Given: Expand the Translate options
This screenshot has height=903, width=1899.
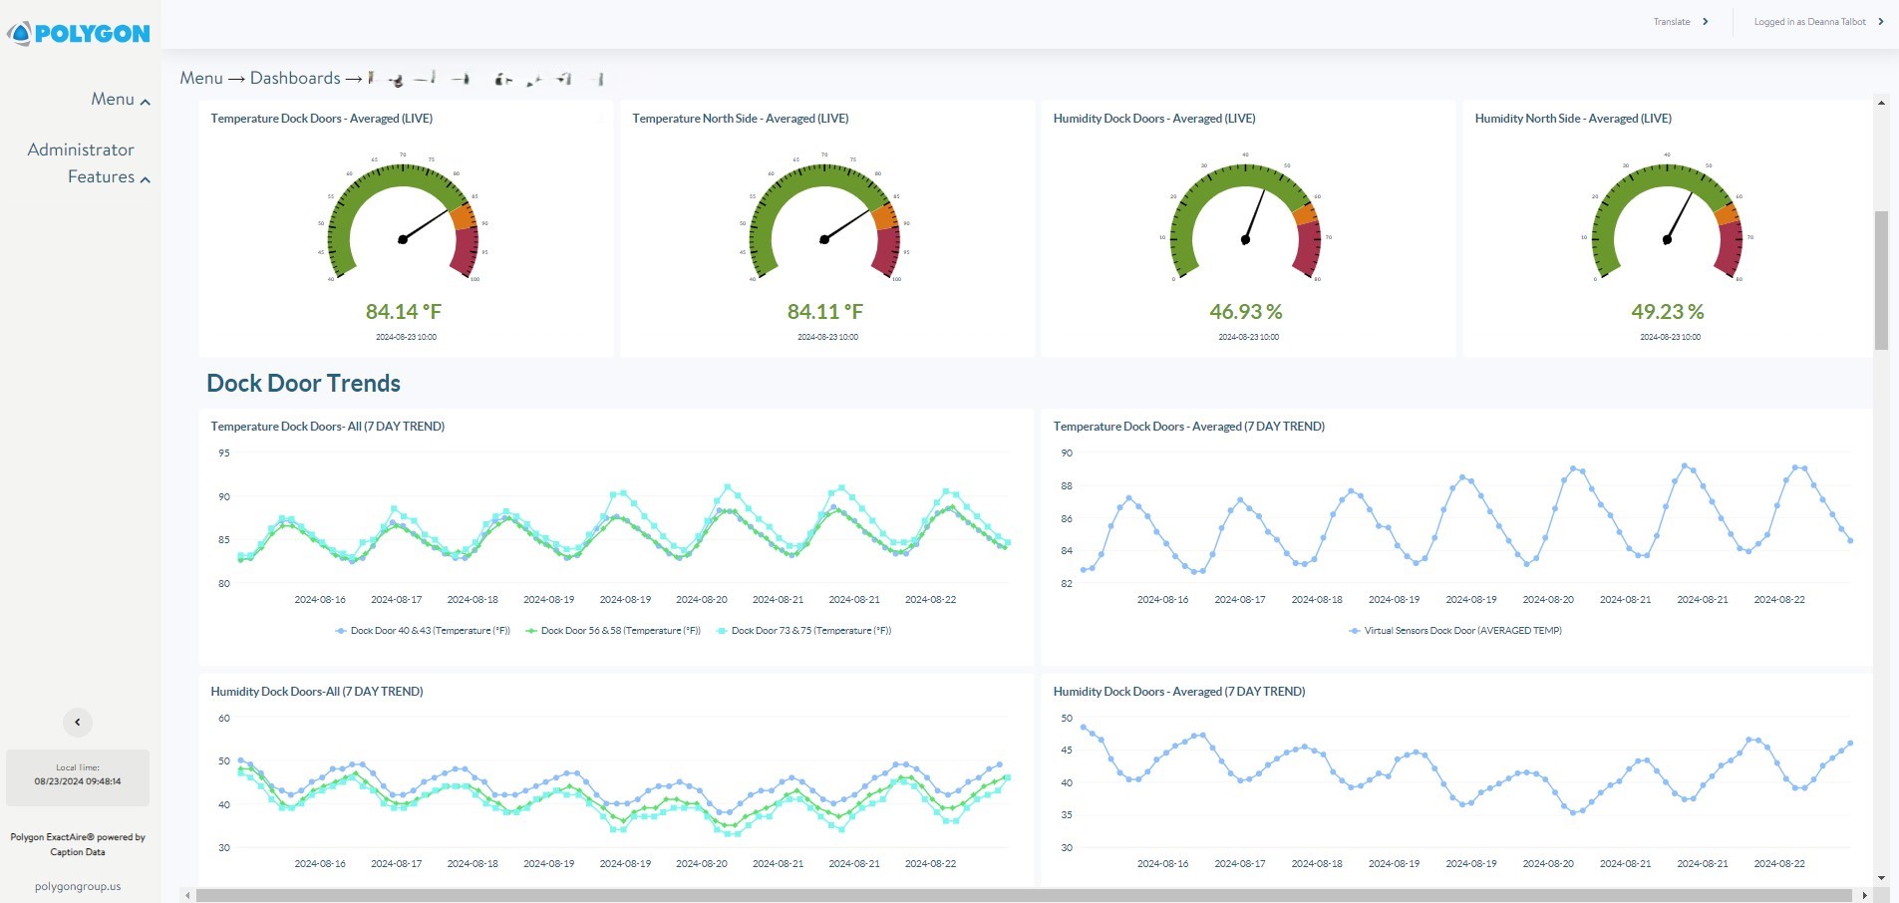Looking at the screenshot, I should pyautogui.click(x=1706, y=21).
